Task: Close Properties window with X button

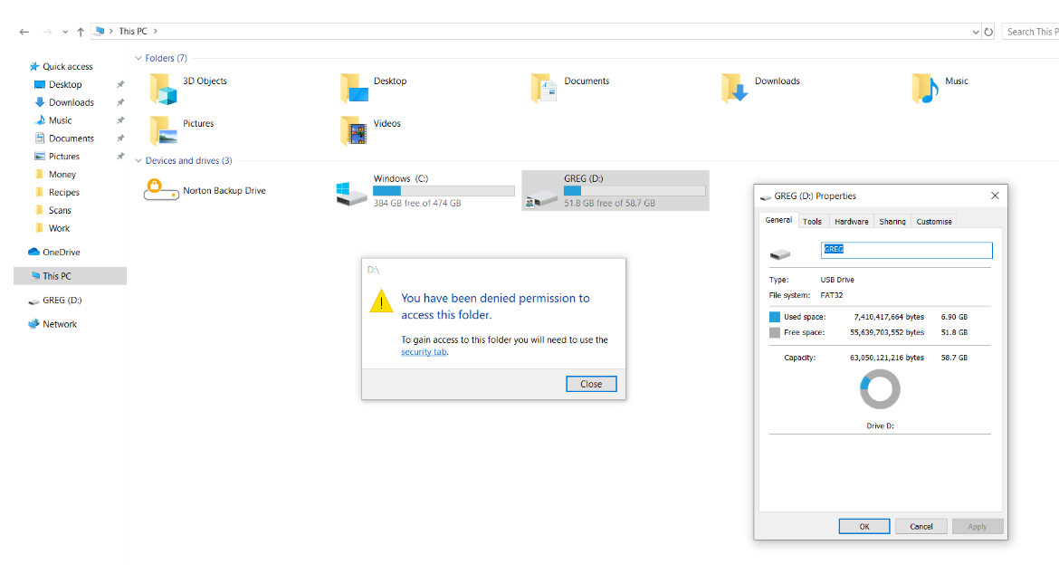Action: (995, 196)
